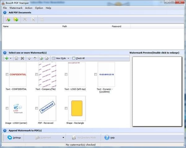Open the Option menu

coord(39,8)
